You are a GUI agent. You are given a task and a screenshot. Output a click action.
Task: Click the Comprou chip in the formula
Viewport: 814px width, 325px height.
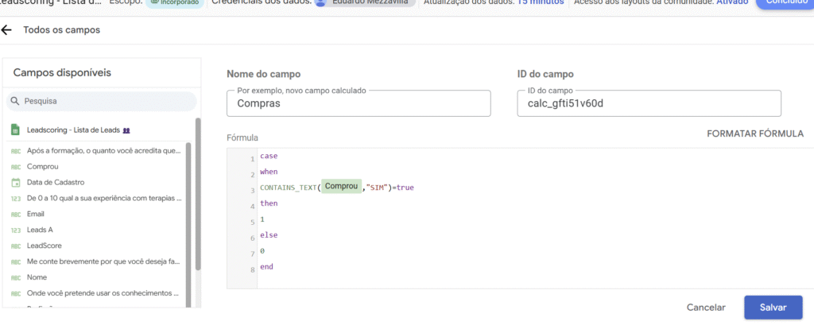(342, 187)
